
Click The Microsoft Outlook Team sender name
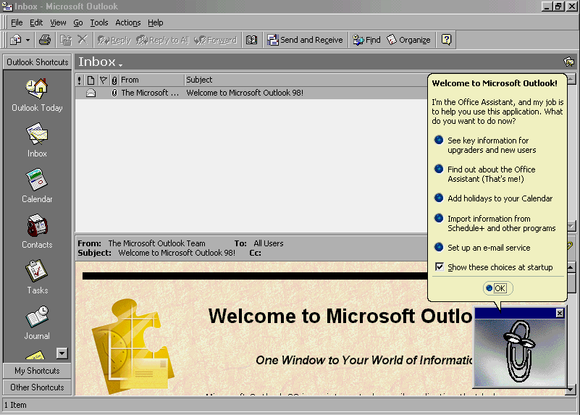coord(156,243)
